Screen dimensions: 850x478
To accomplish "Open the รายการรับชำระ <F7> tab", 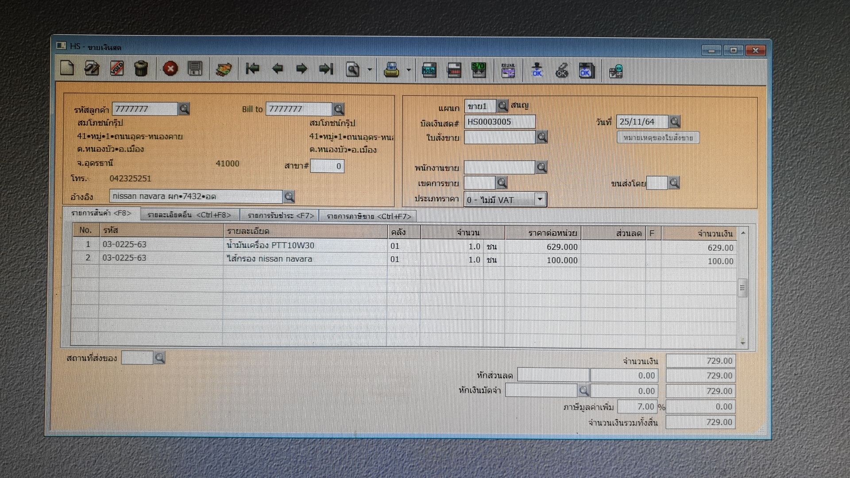I will (x=281, y=216).
